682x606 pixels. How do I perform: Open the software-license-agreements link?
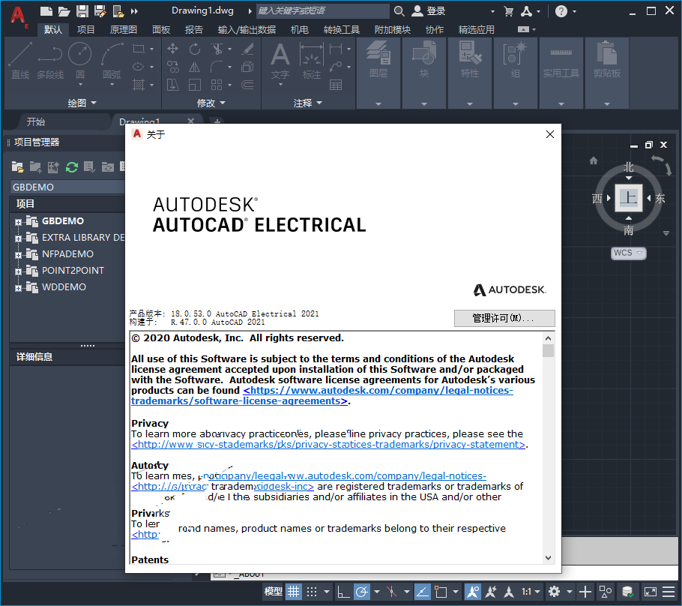[x=322, y=396]
